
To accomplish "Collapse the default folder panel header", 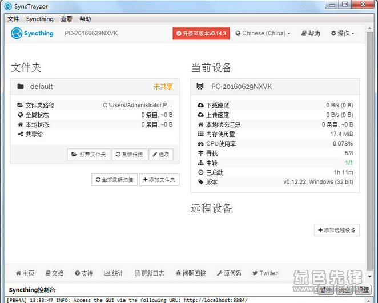I will coord(95,87).
